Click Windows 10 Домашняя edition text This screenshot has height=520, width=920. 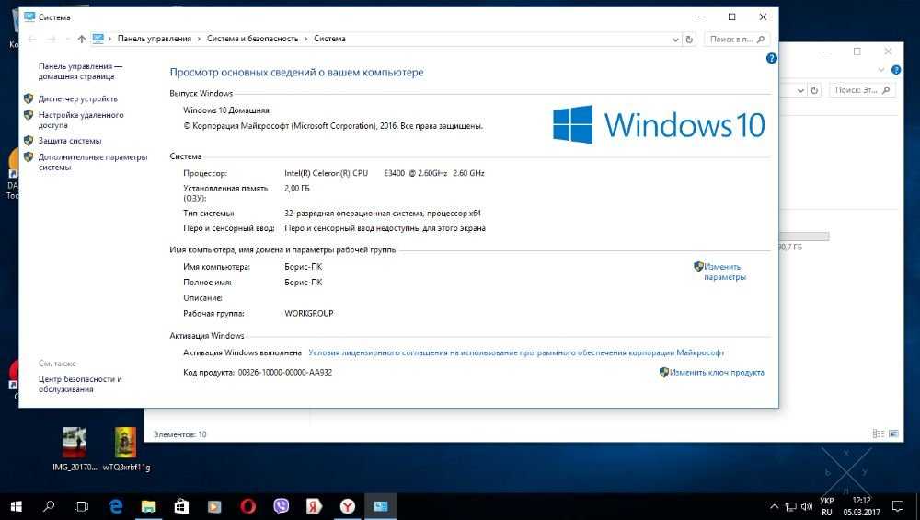click(x=226, y=110)
